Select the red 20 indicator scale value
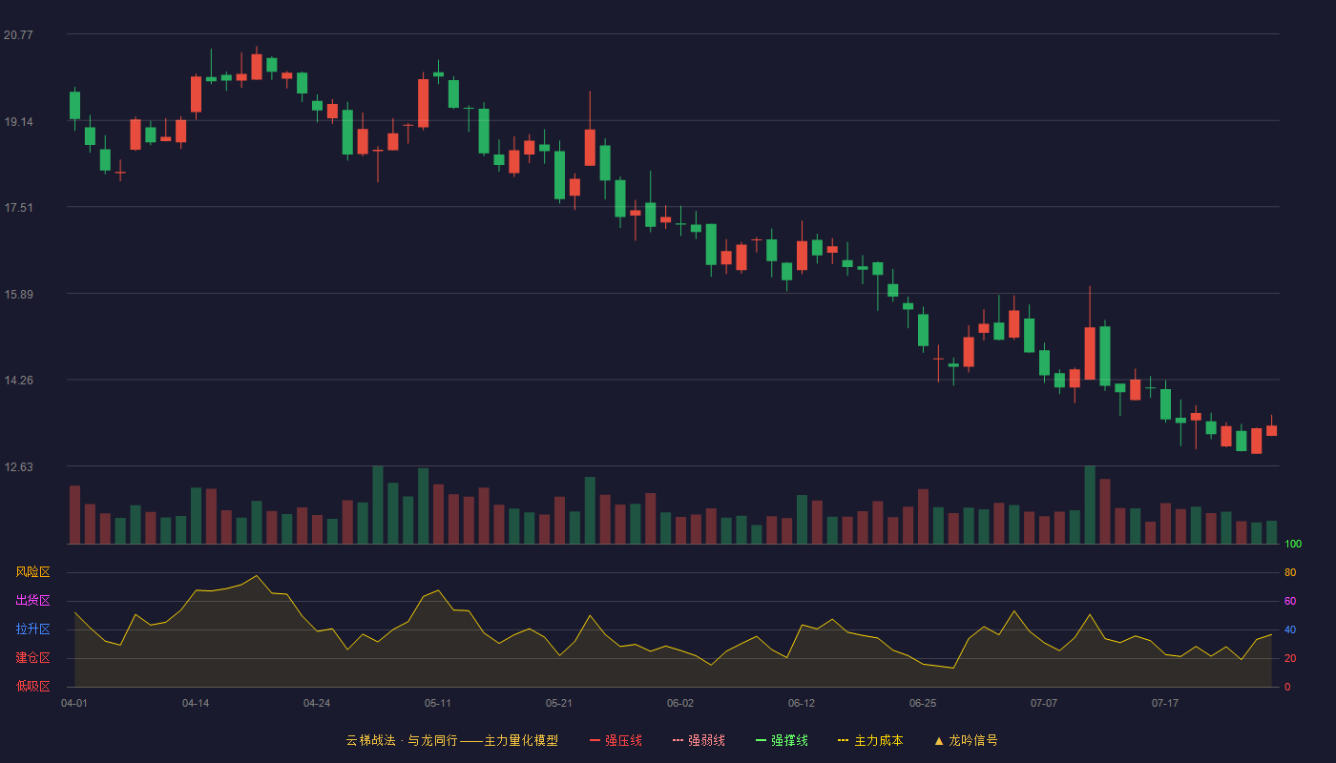This screenshot has height=763, width=1336. pos(1290,659)
